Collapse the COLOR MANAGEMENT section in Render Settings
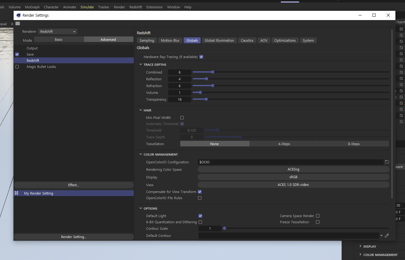Image resolution: width=405 pixels, height=260 pixels. [141, 154]
